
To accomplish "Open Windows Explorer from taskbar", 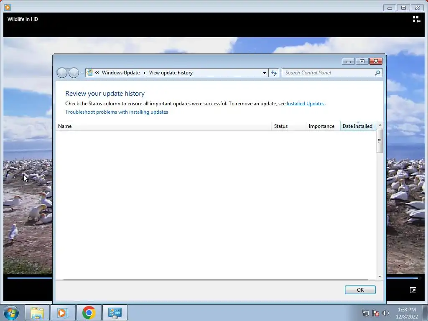I will [x=37, y=313].
